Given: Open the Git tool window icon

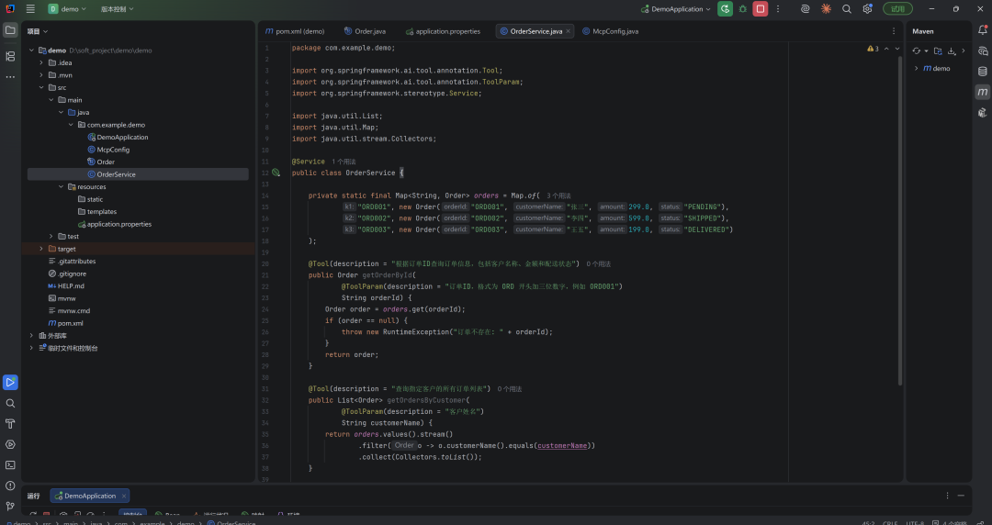Looking at the screenshot, I should pyautogui.click(x=10, y=506).
